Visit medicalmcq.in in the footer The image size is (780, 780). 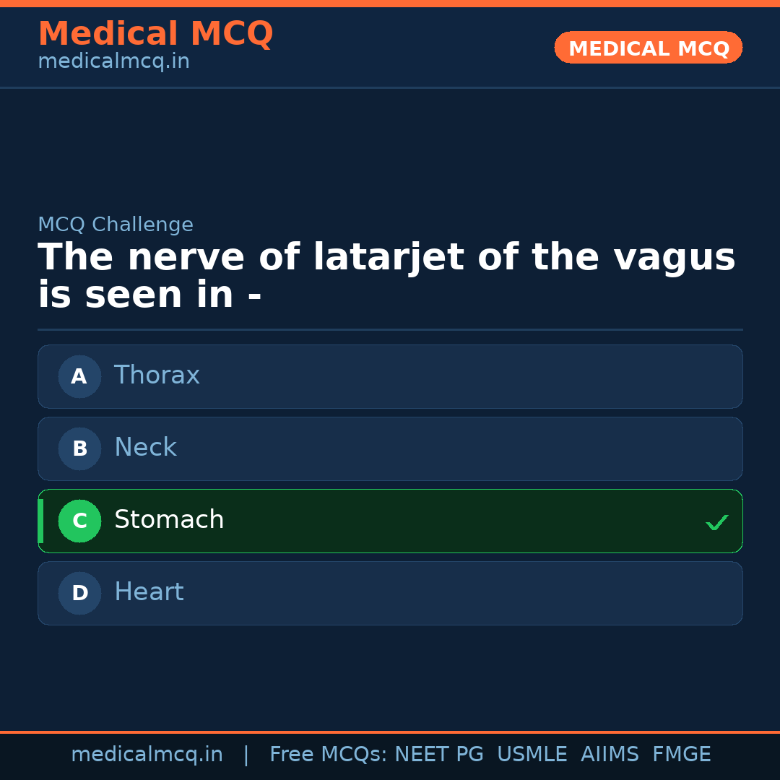(147, 753)
